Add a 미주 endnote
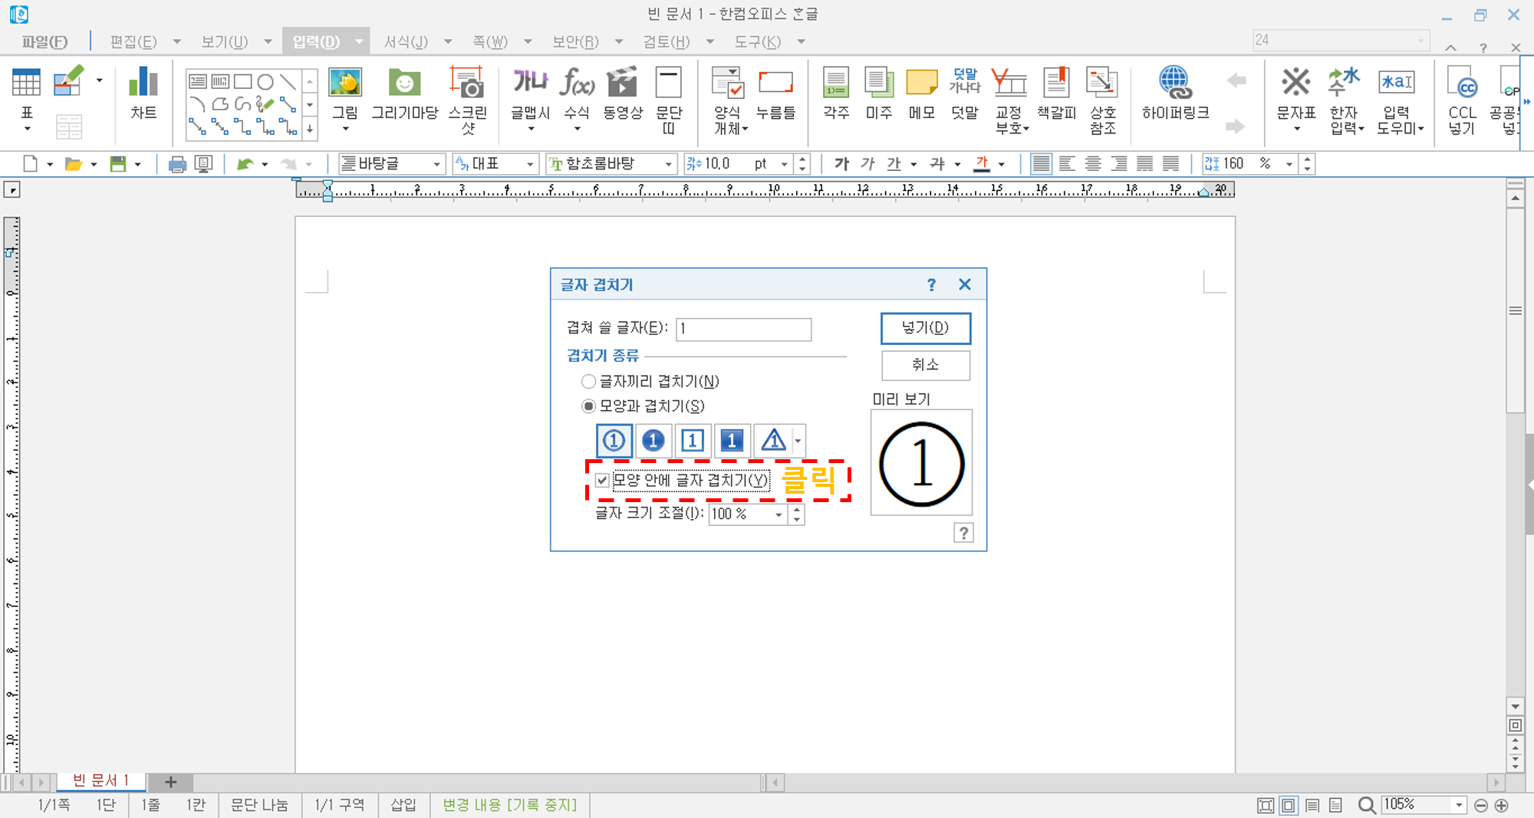 (x=879, y=94)
